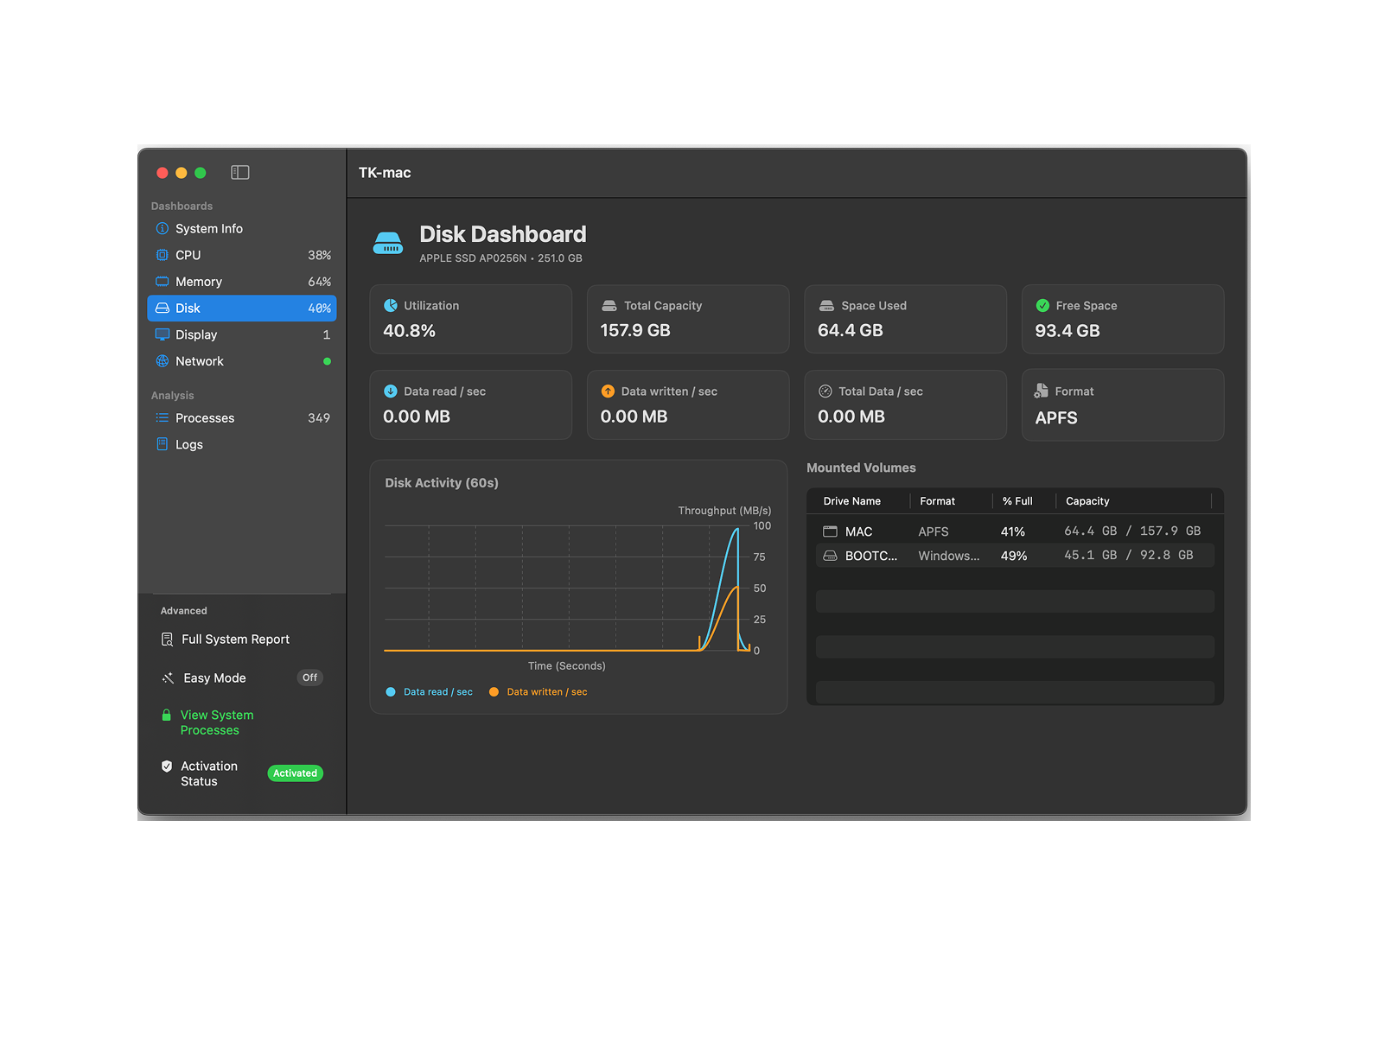Viewport: 1383px width, 1037px height.
Task: Click the Total Capacity drive icon
Action: click(x=609, y=306)
